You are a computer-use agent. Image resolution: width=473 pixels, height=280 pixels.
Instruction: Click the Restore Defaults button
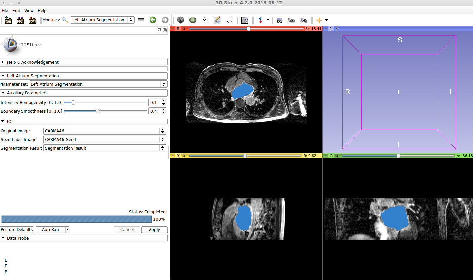(x=17, y=230)
